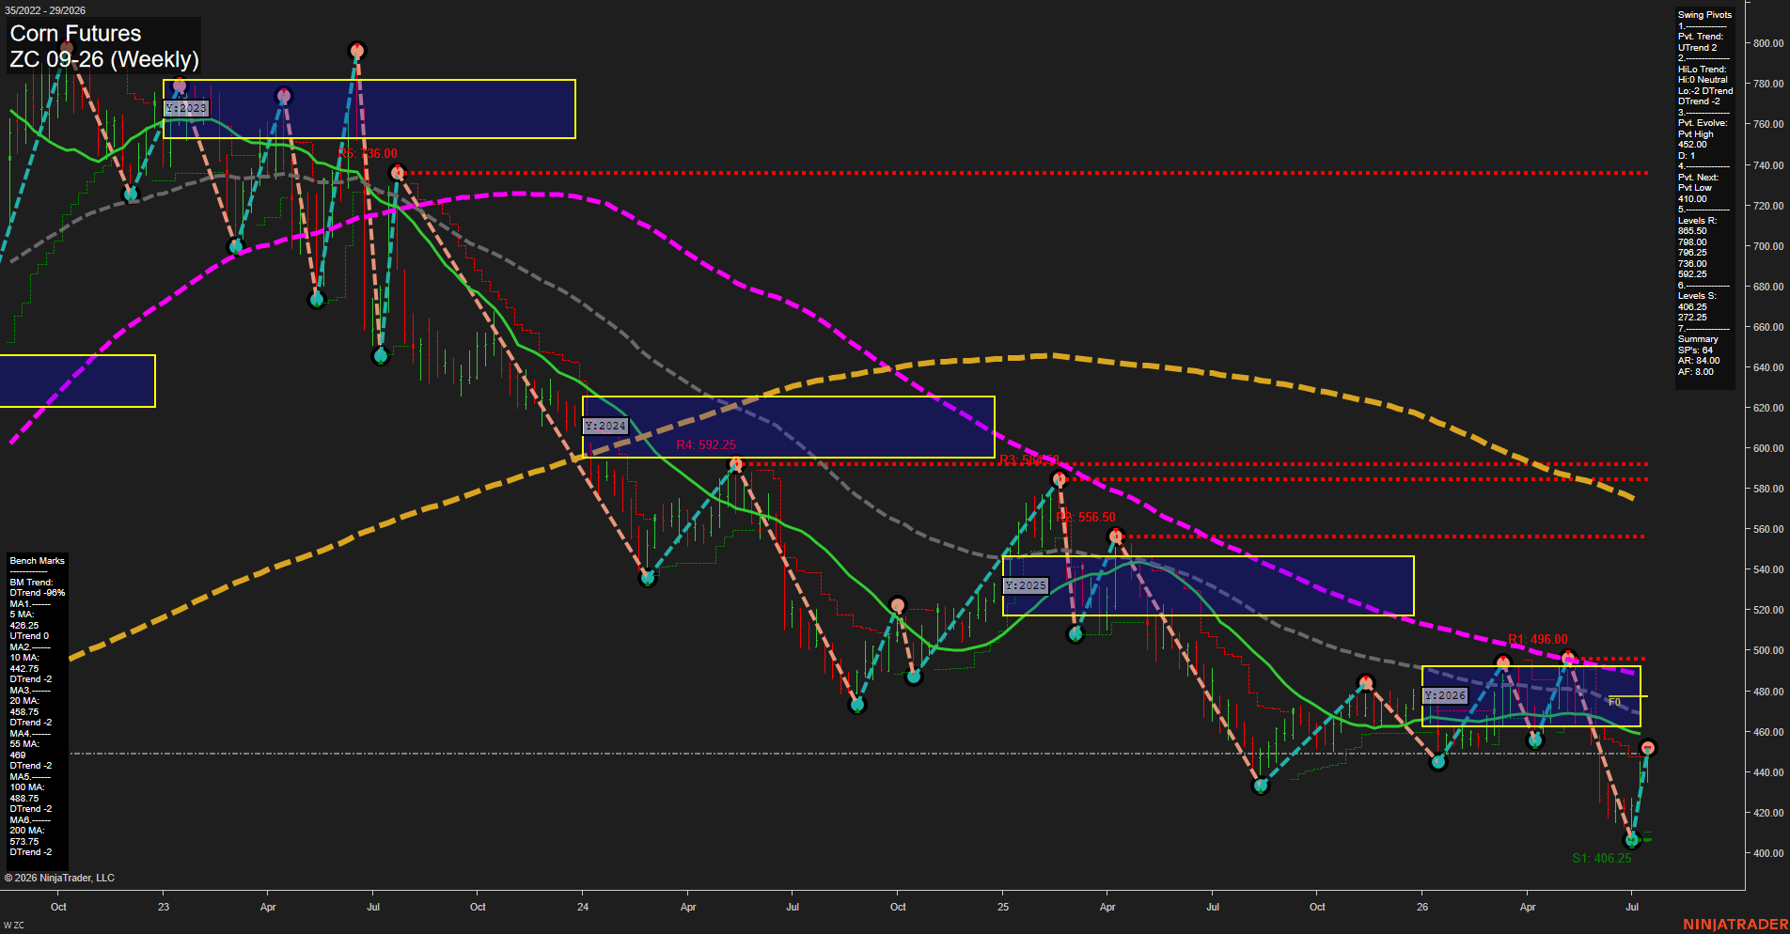This screenshot has width=1790, height=934.
Task: Click the S1: 406.25 support label
Action: 1602,858
